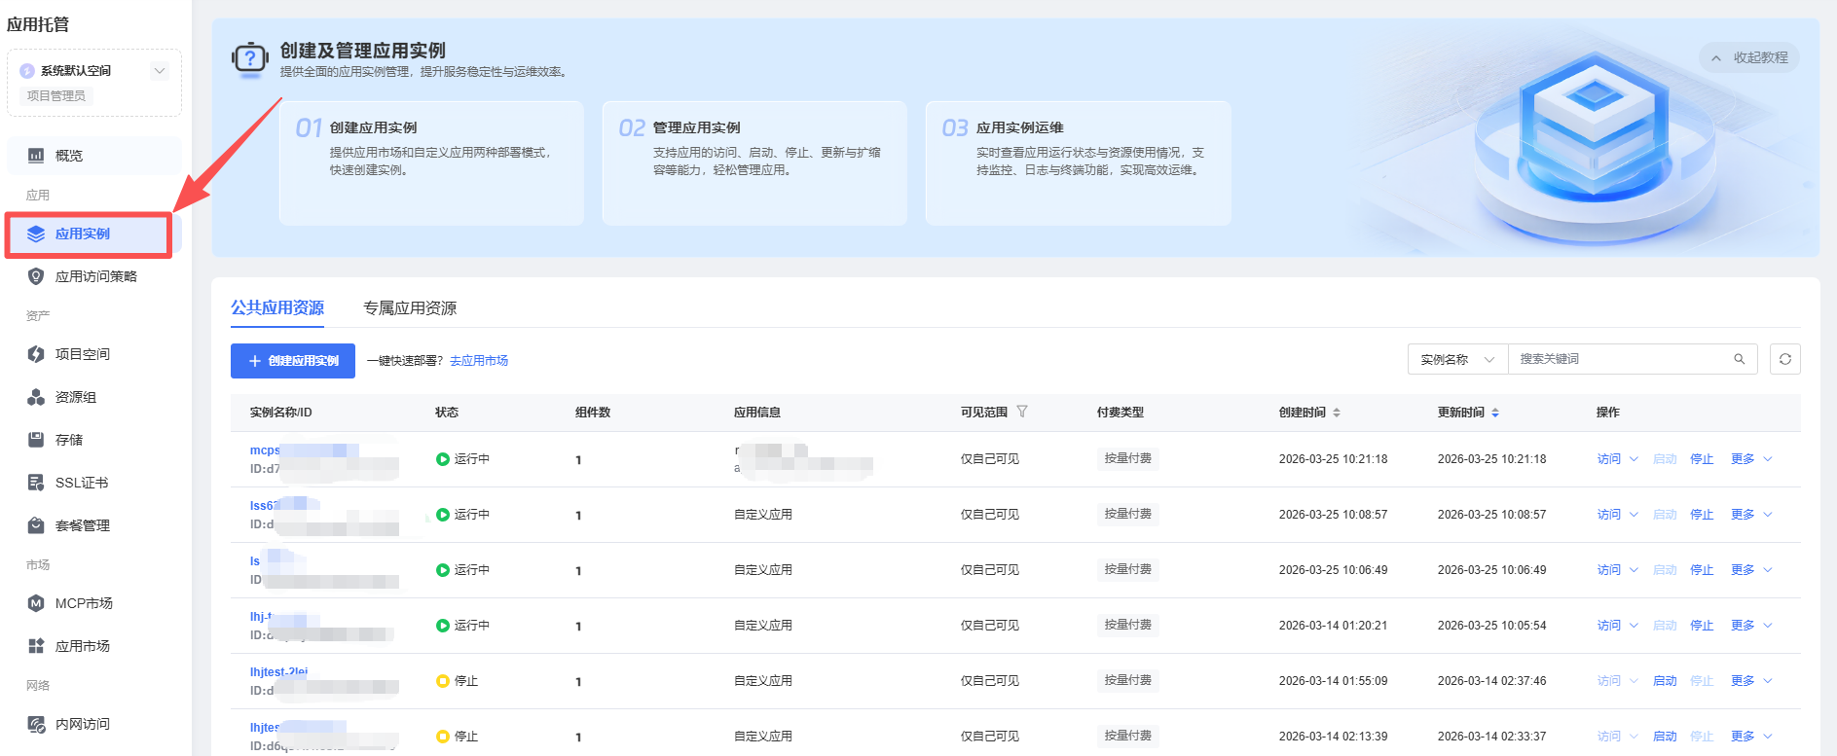Switch to 专属应用资源 tab
The image size is (1837, 756).
(409, 308)
